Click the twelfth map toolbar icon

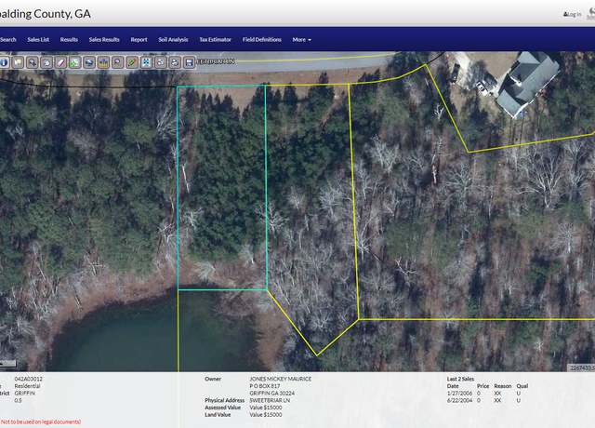tap(161, 62)
